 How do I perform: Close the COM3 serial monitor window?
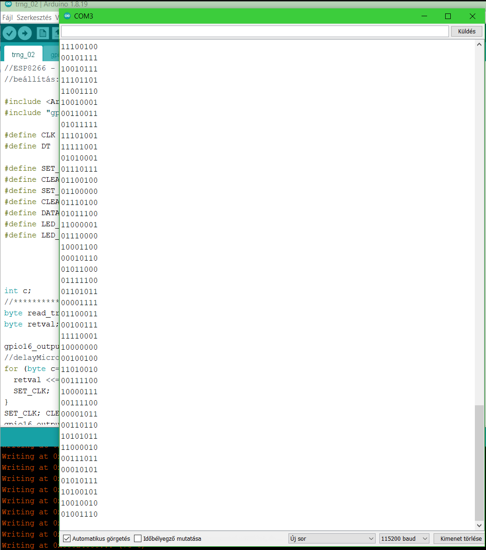point(473,16)
